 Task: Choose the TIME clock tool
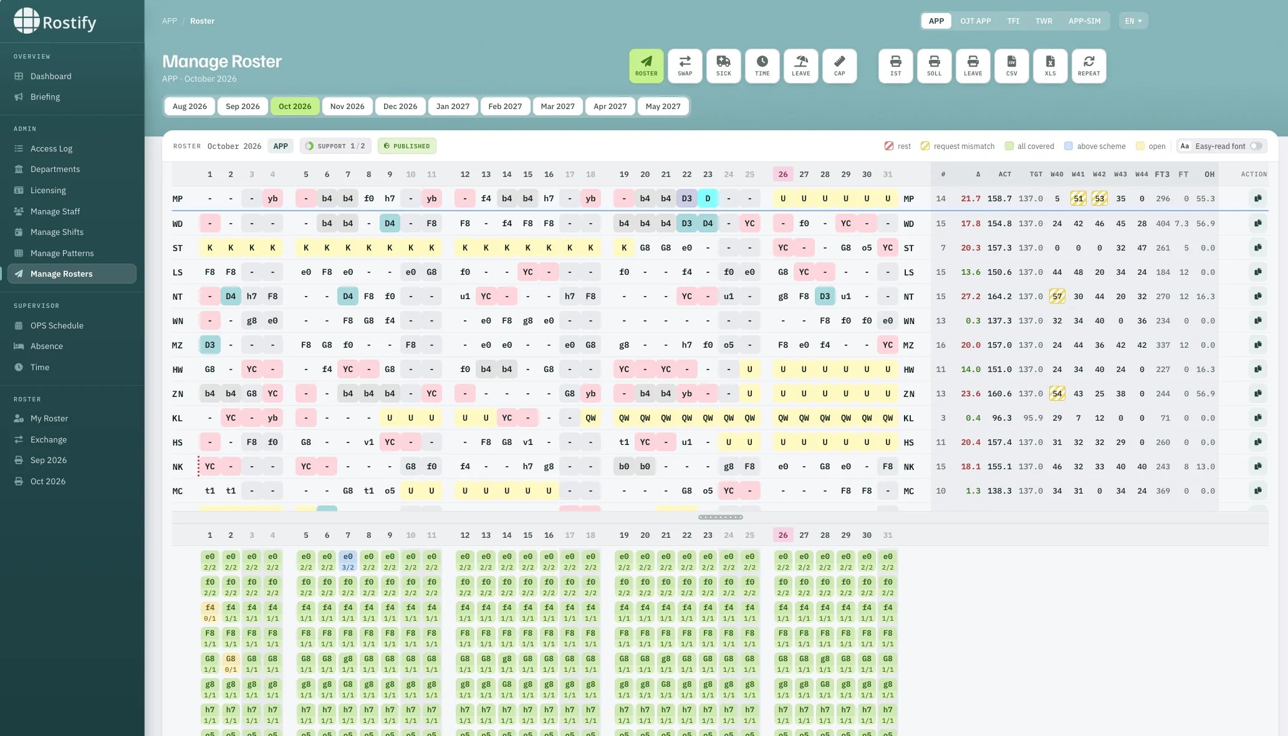pos(762,66)
